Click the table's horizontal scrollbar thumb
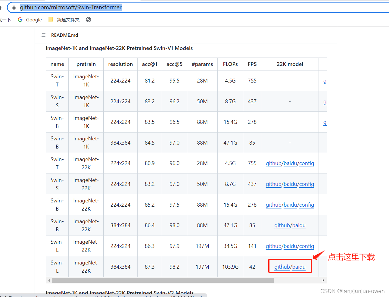 click(x=163, y=280)
